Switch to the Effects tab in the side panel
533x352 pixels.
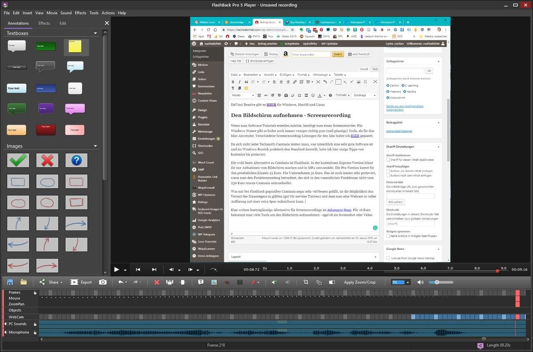click(44, 23)
